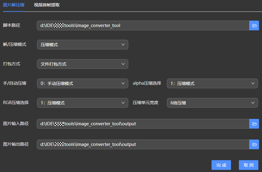The height and width of the screenshot is (172, 262).
Task: Click the 完成 button
Action: point(221,165)
